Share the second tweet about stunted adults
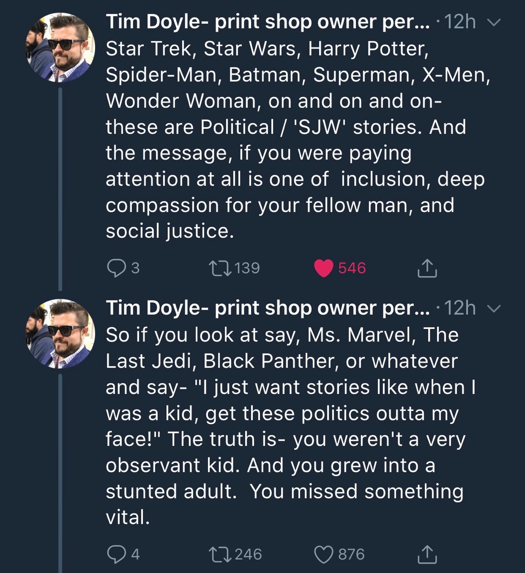This screenshot has width=525, height=573. click(426, 554)
